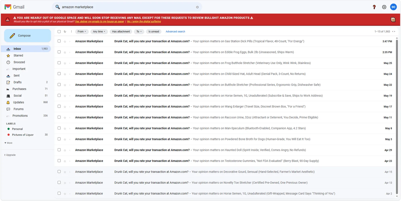
Task: Click the Forums chat icon
Action: tap(8, 109)
